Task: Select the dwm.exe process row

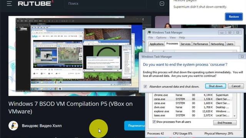Action: (x=192, y=107)
